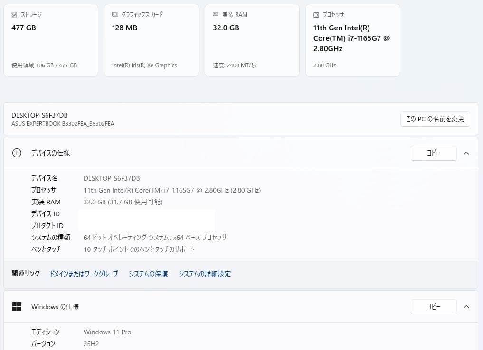483x350 pixels.
Task: Open the ドメインまたはワークグループ link
Action: tap(84, 274)
